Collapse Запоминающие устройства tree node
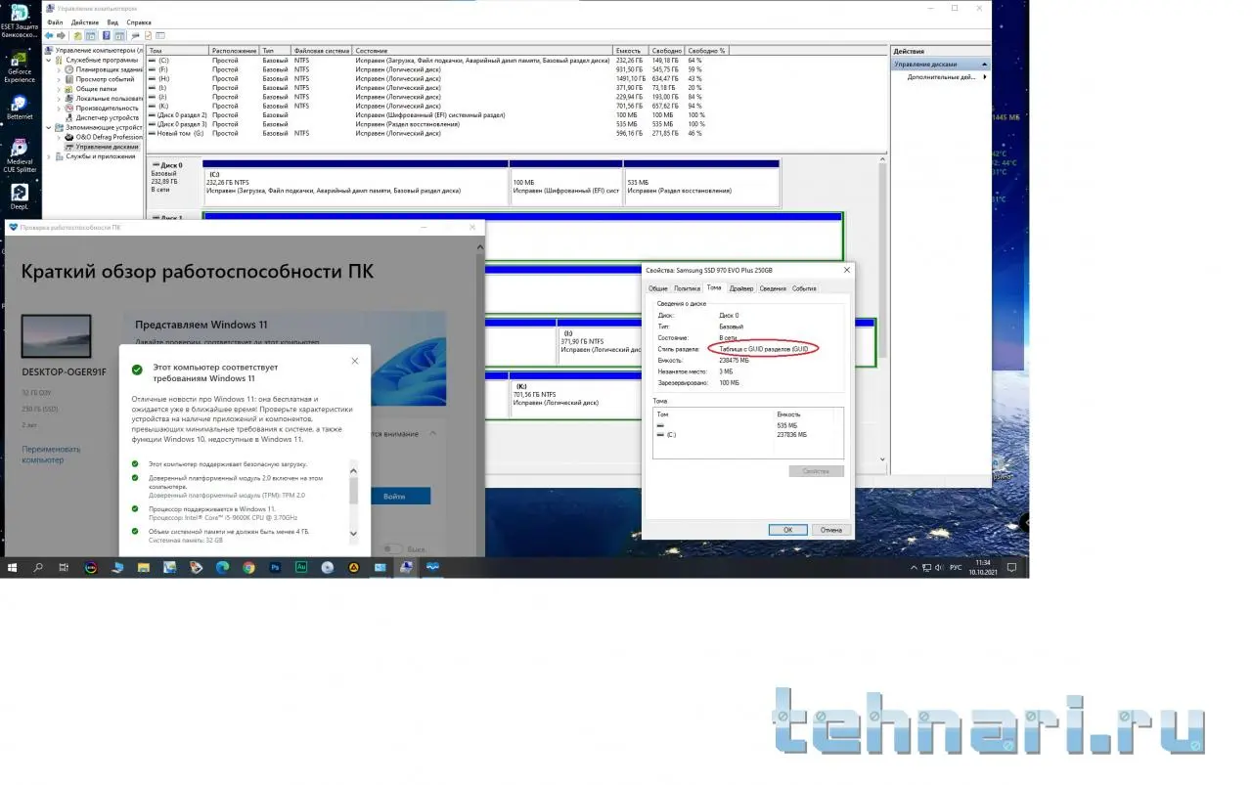Viewport: 1252px width, 785px height. (51, 127)
